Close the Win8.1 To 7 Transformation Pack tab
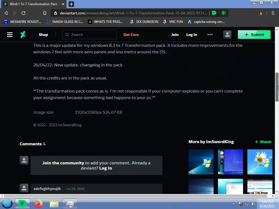 [63, 4]
